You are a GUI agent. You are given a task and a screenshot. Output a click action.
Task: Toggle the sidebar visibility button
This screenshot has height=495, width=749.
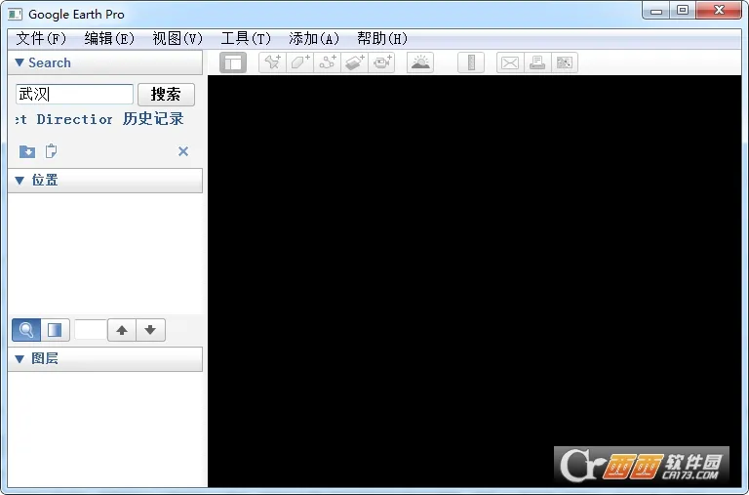233,62
